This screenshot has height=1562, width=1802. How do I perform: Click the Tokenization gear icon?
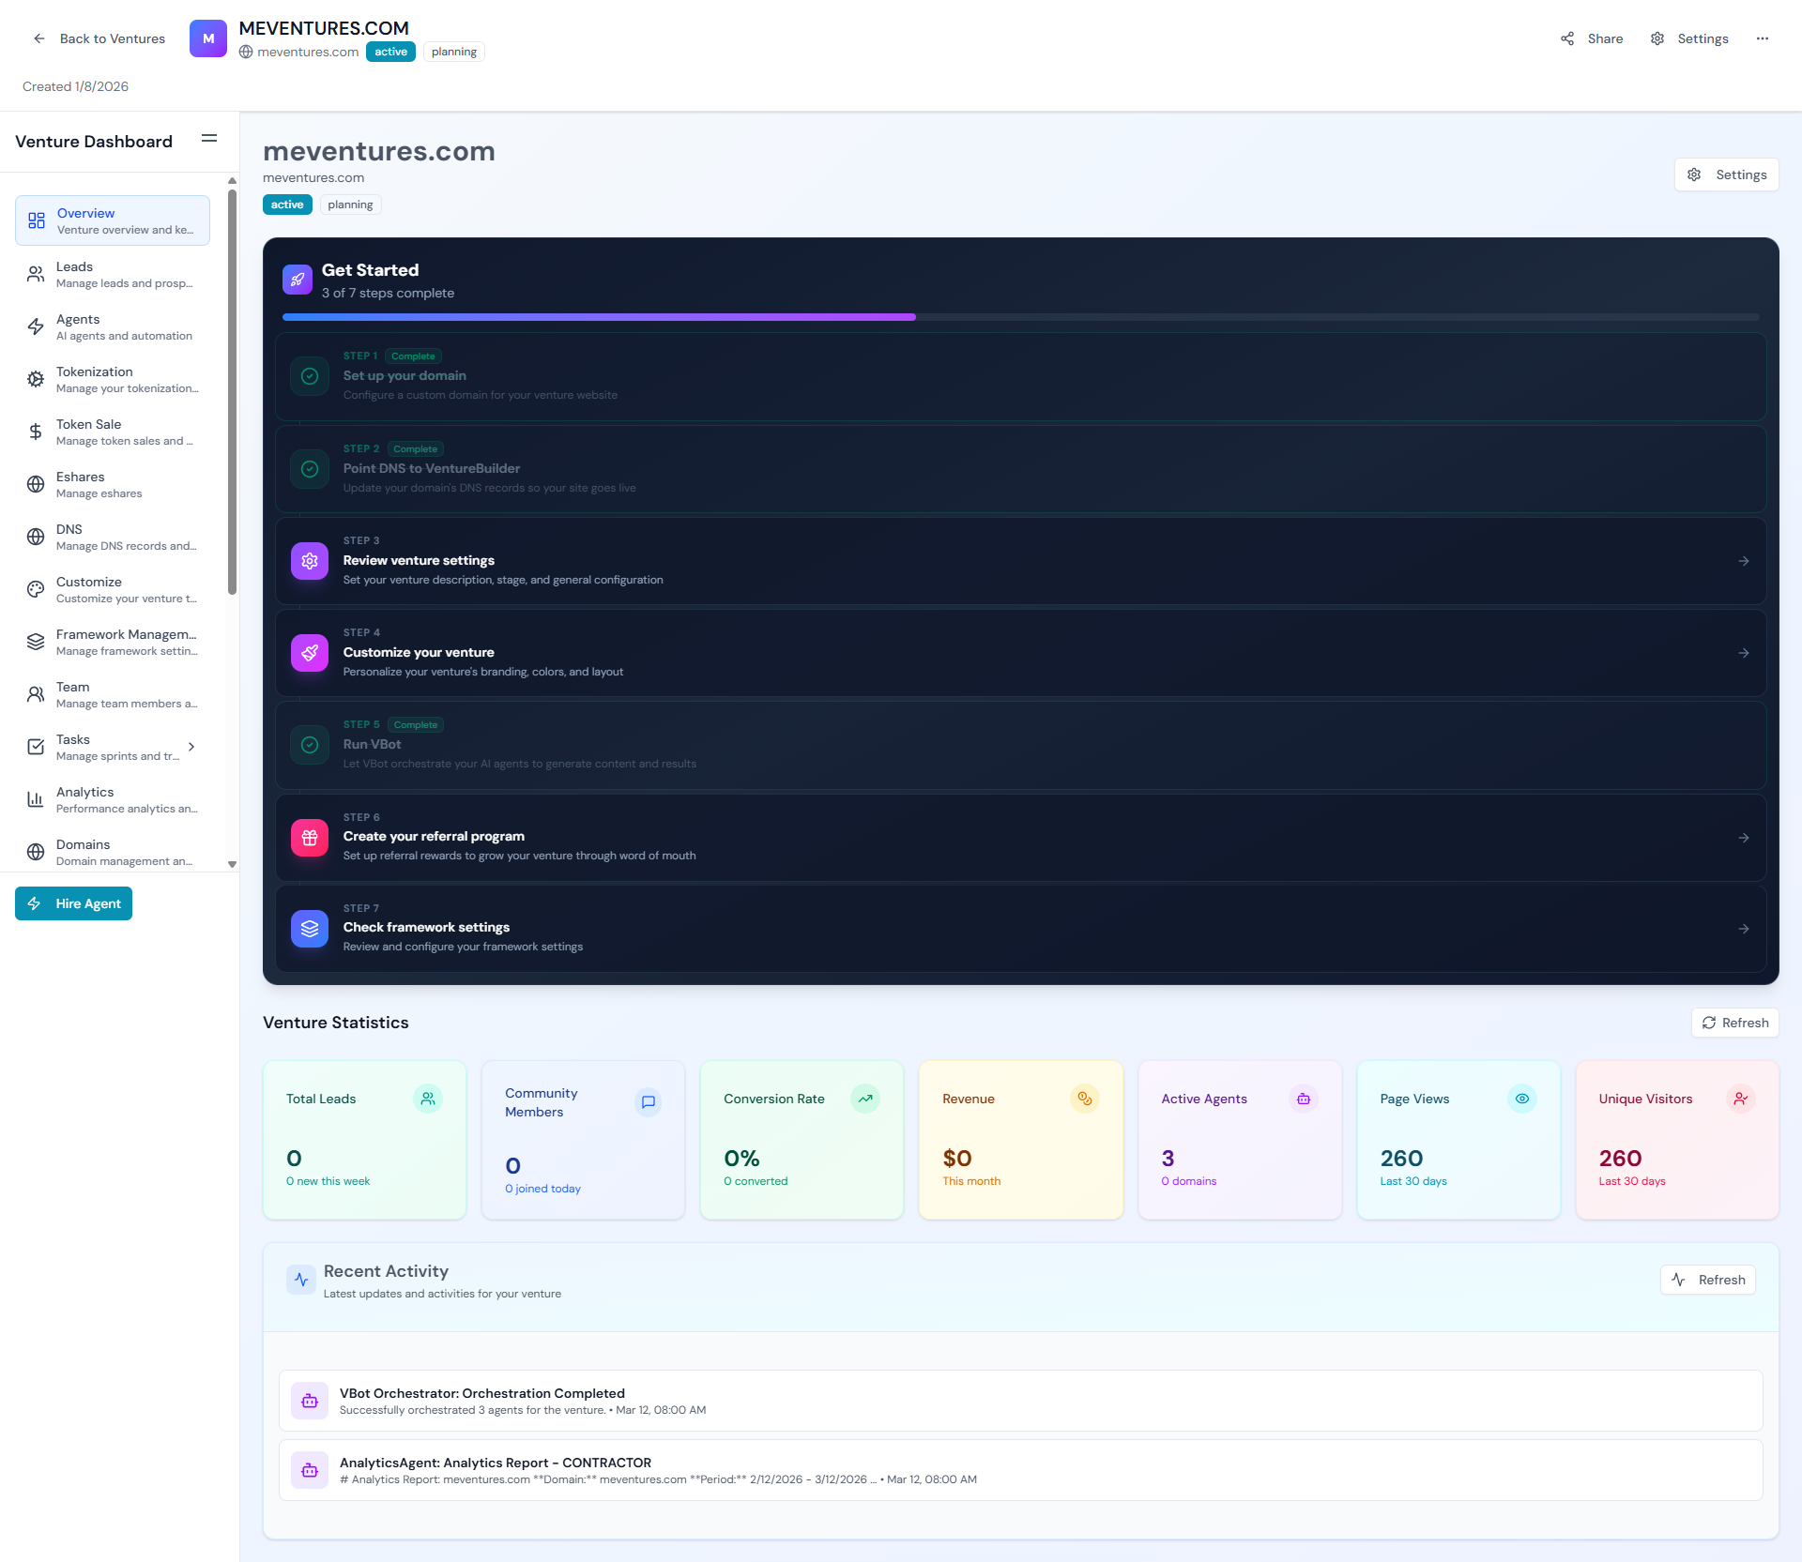coord(35,379)
